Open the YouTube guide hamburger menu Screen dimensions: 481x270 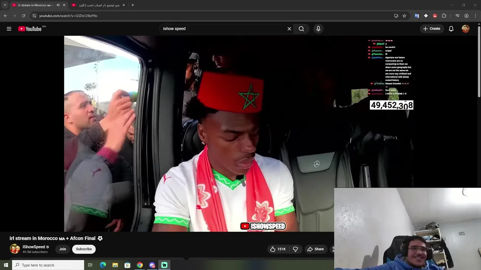coord(9,28)
